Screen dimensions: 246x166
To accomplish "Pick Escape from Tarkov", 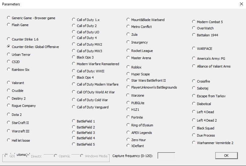I will coord(194,96).
